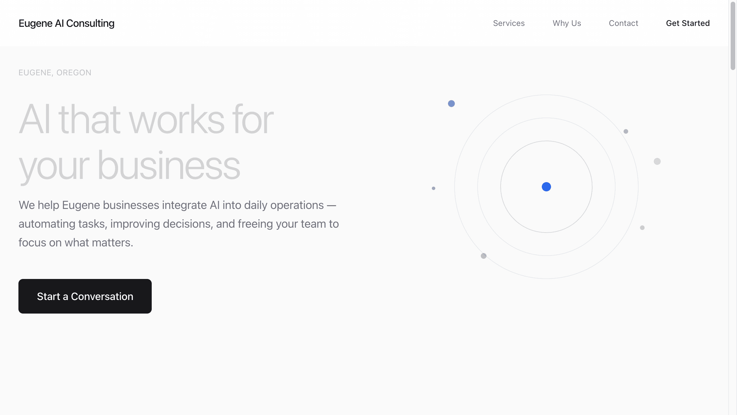737x415 pixels.
Task: Click the gray node on the outer right ring
Action: click(x=657, y=162)
